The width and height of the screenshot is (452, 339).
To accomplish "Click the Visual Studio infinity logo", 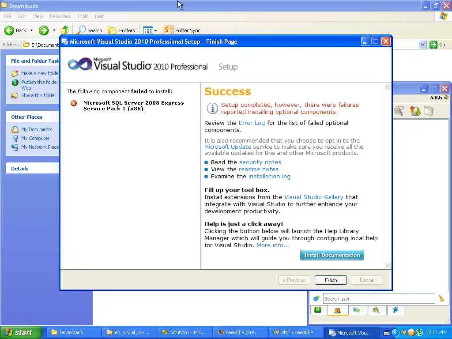I will coord(80,64).
